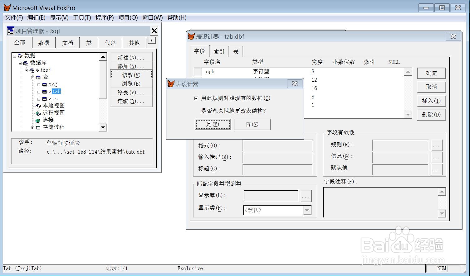The width and height of the screenshot is (470, 276).
Task: Open 窗口(W) menu
Action: (153, 18)
